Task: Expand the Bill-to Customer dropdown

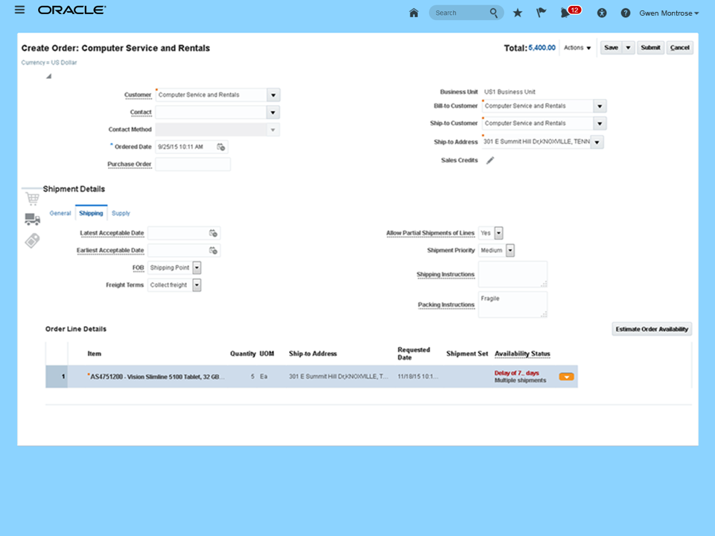Action: coord(600,106)
